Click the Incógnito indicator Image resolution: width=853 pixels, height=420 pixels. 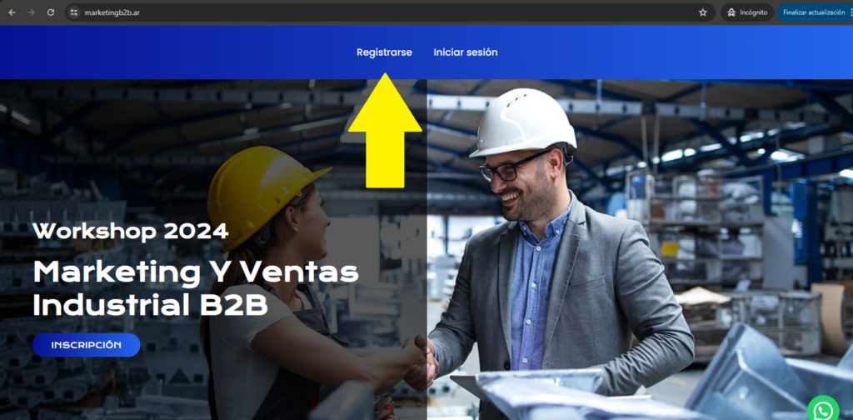click(x=747, y=12)
